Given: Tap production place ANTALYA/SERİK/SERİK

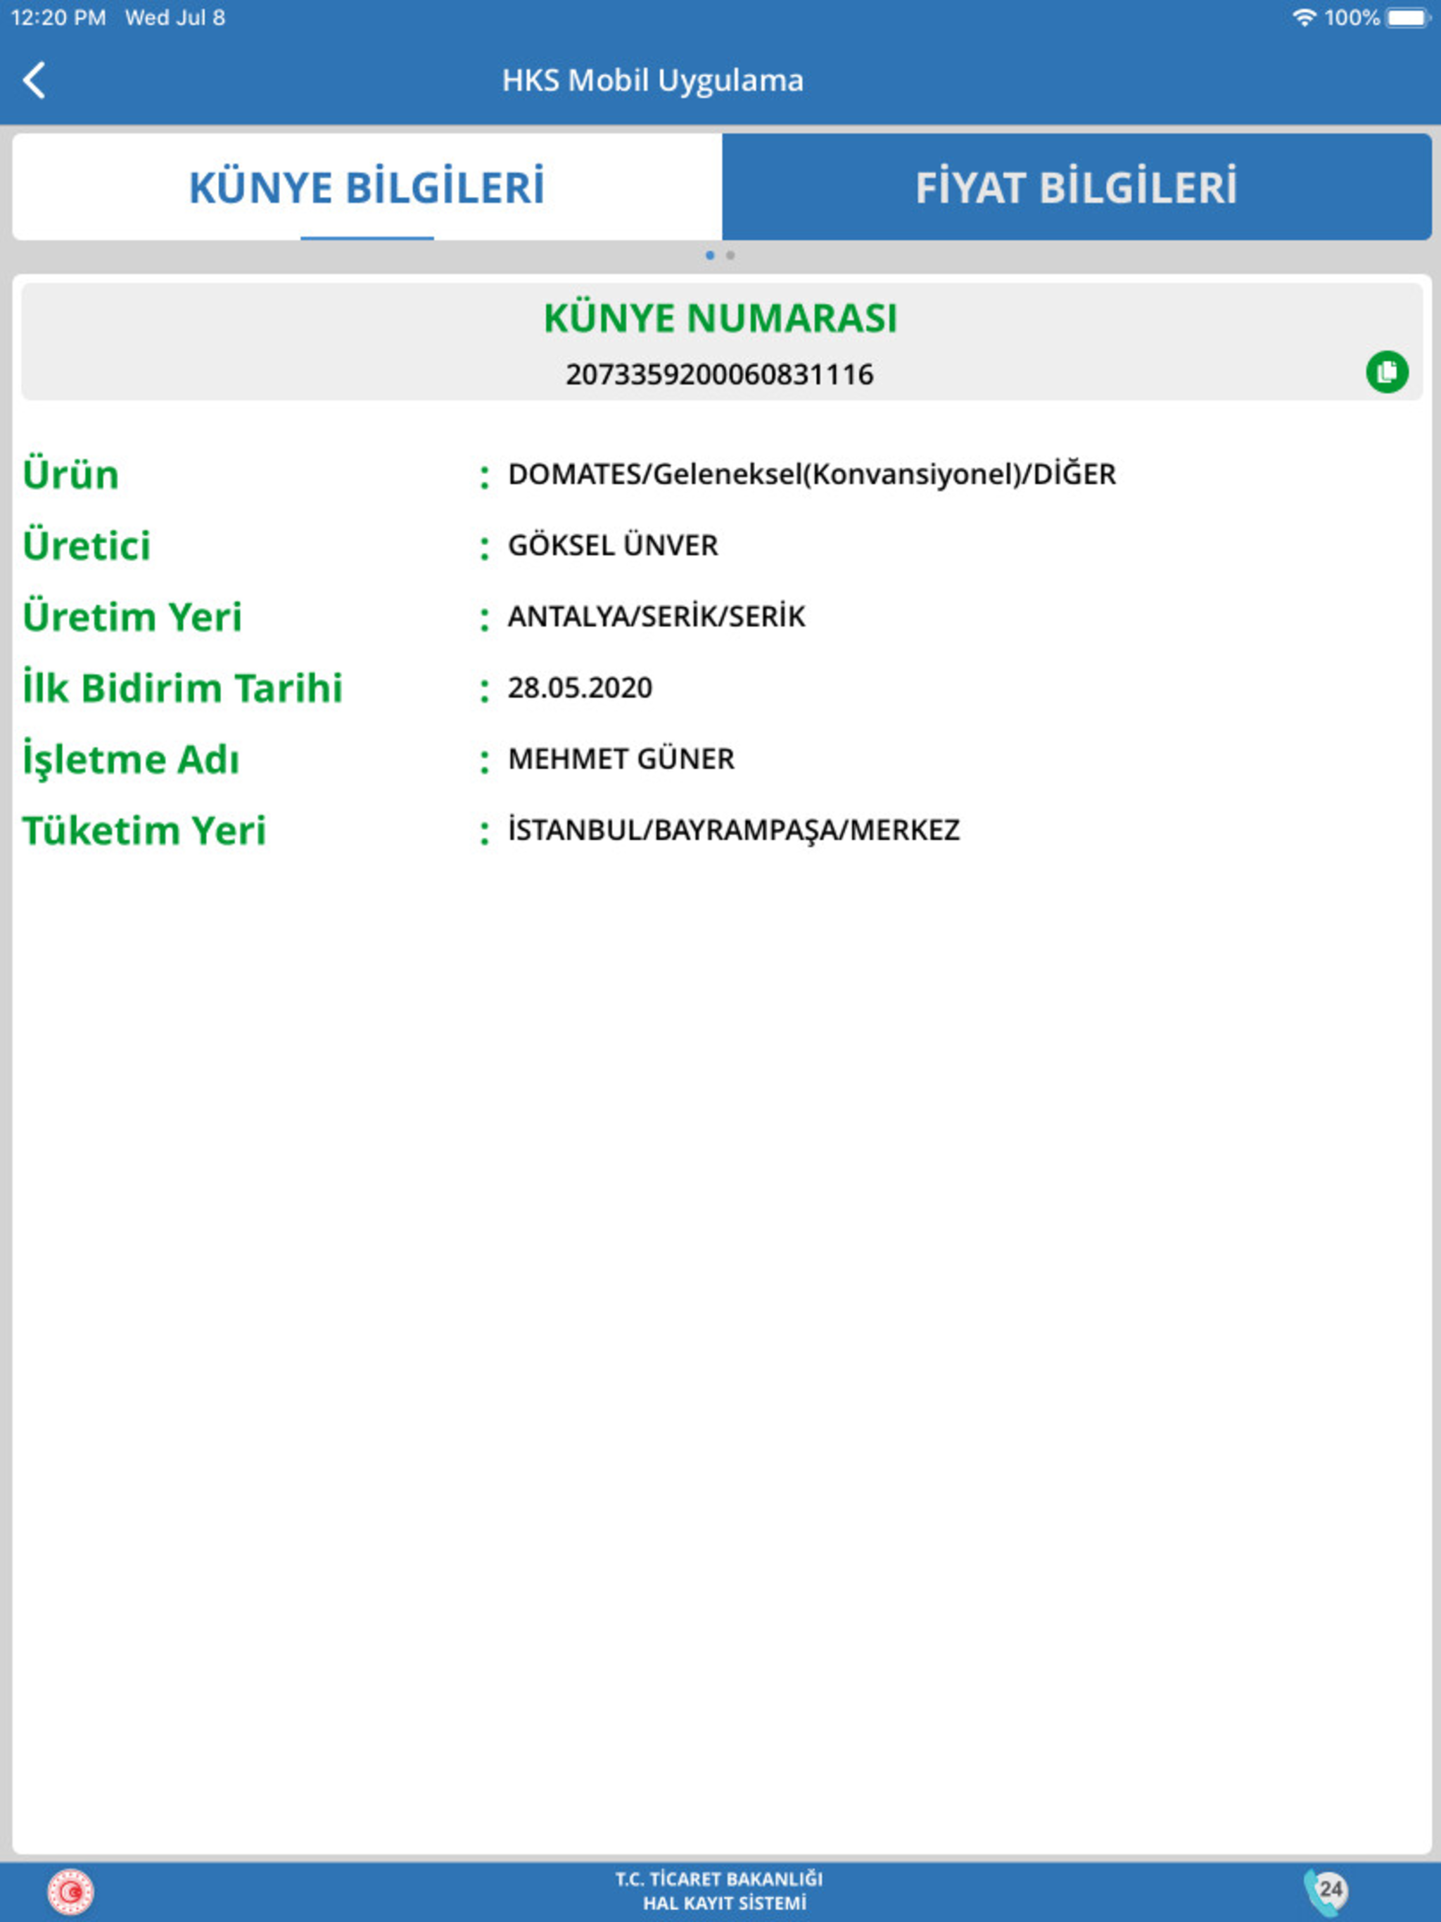Looking at the screenshot, I should click(x=656, y=617).
